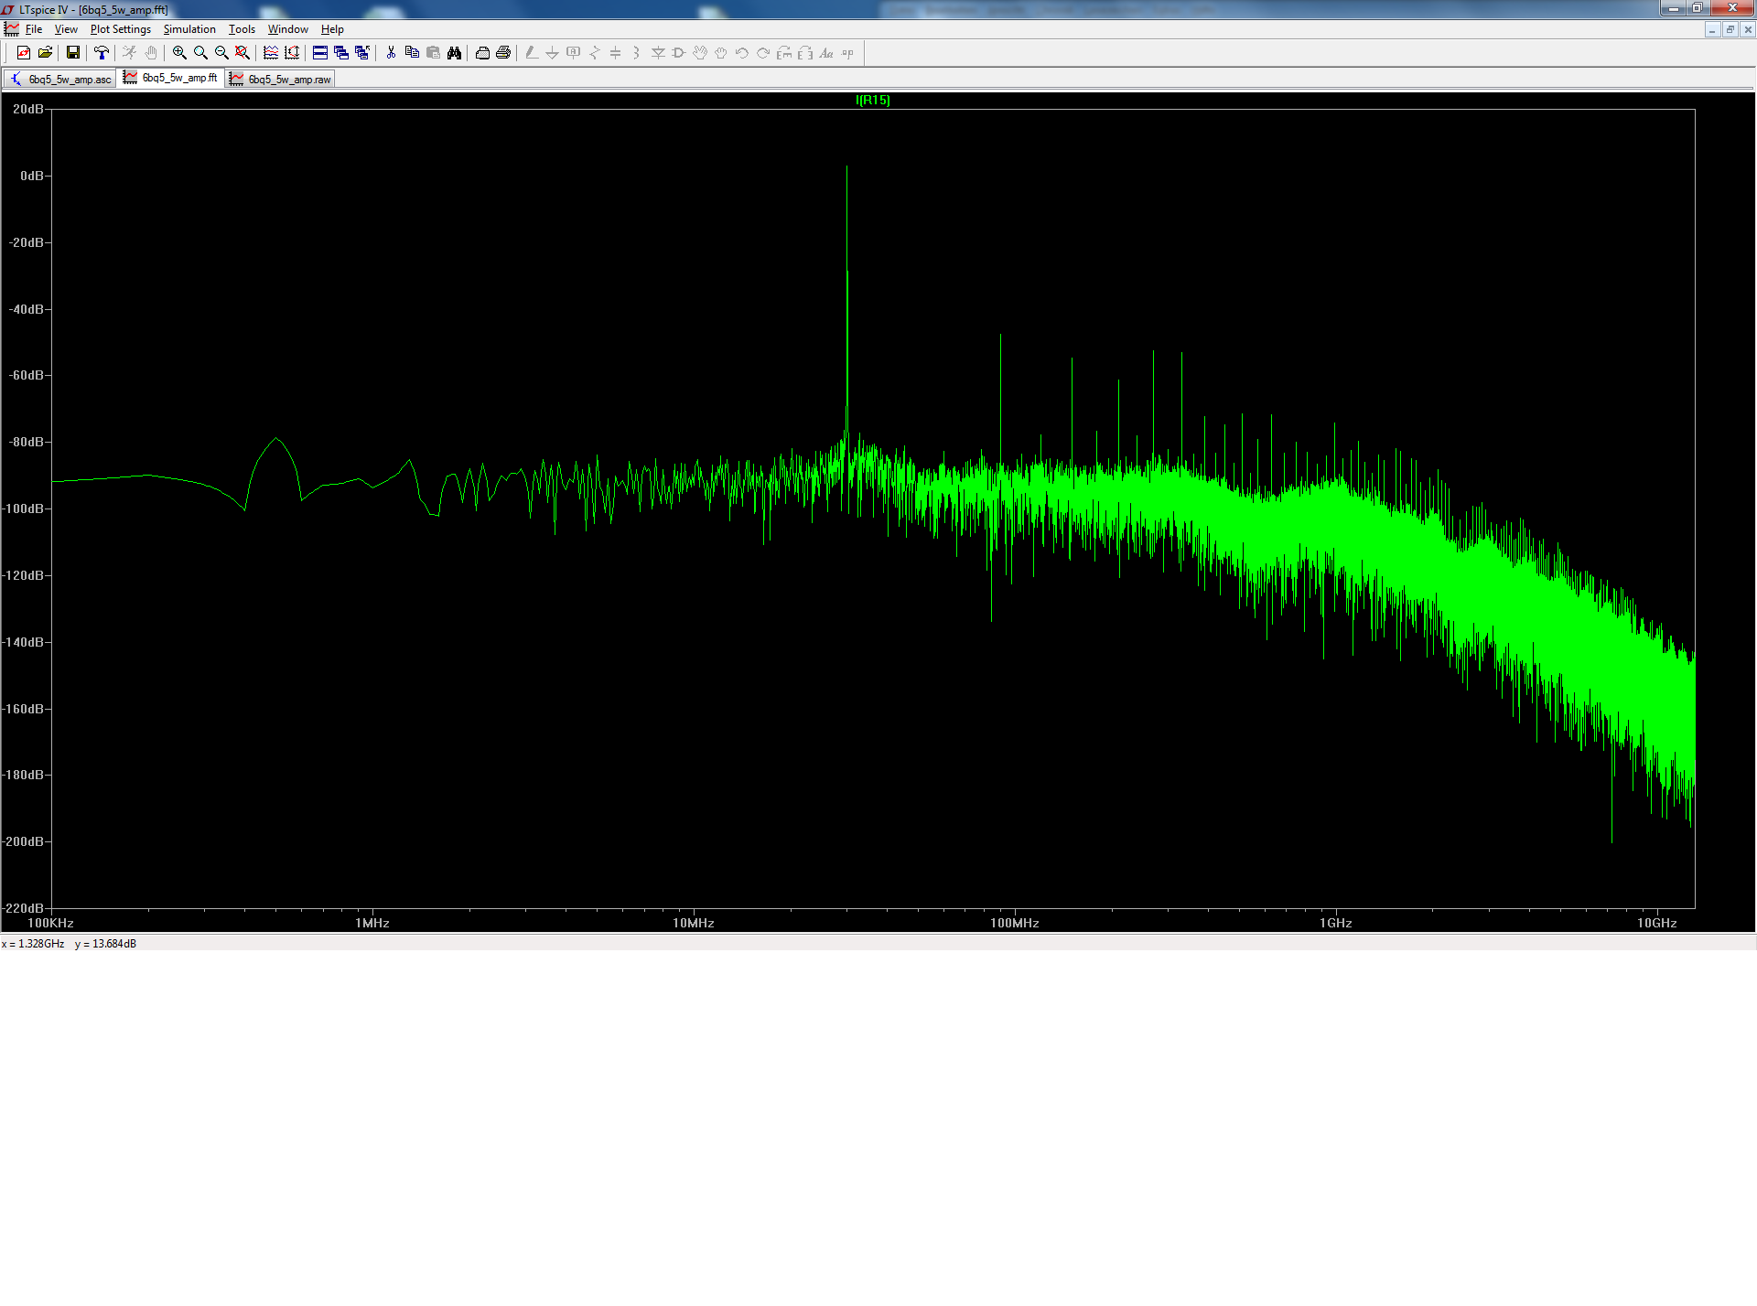
Task: Click the 1MHz horizontal axis label
Action: 372,923
